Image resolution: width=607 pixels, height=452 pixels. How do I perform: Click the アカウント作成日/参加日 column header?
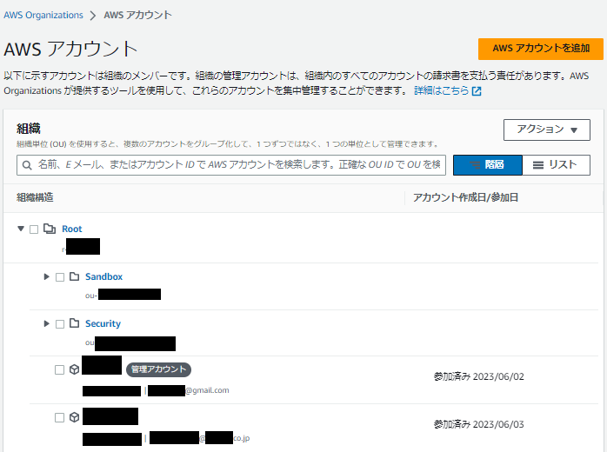point(465,198)
